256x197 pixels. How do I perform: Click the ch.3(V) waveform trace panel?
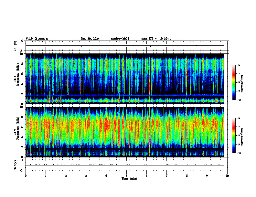tap(126, 165)
